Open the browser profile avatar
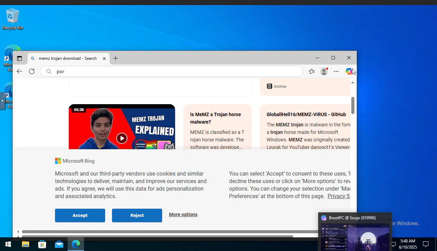Screen dimensions: 437x251 click(x=324, y=71)
